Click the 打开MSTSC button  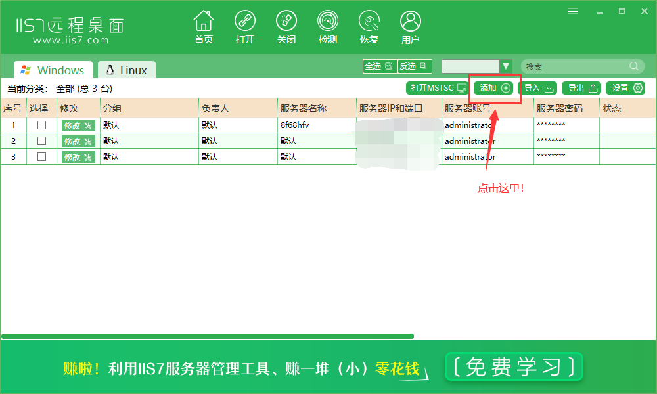pos(438,88)
